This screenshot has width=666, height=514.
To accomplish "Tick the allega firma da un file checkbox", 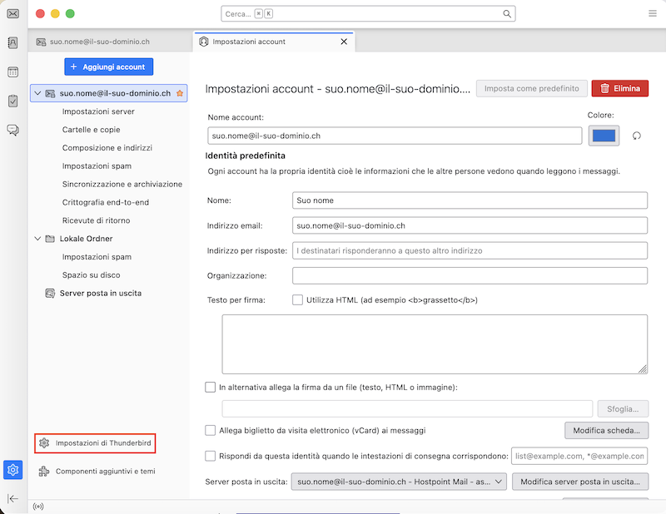I will point(211,387).
